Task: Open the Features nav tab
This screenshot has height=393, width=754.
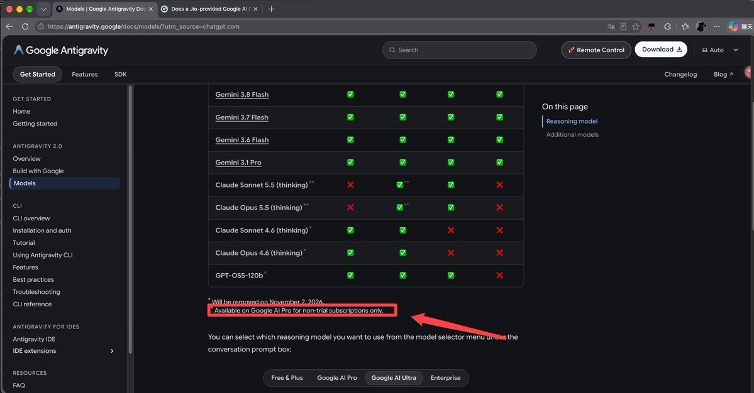Action: tap(85, 74)
